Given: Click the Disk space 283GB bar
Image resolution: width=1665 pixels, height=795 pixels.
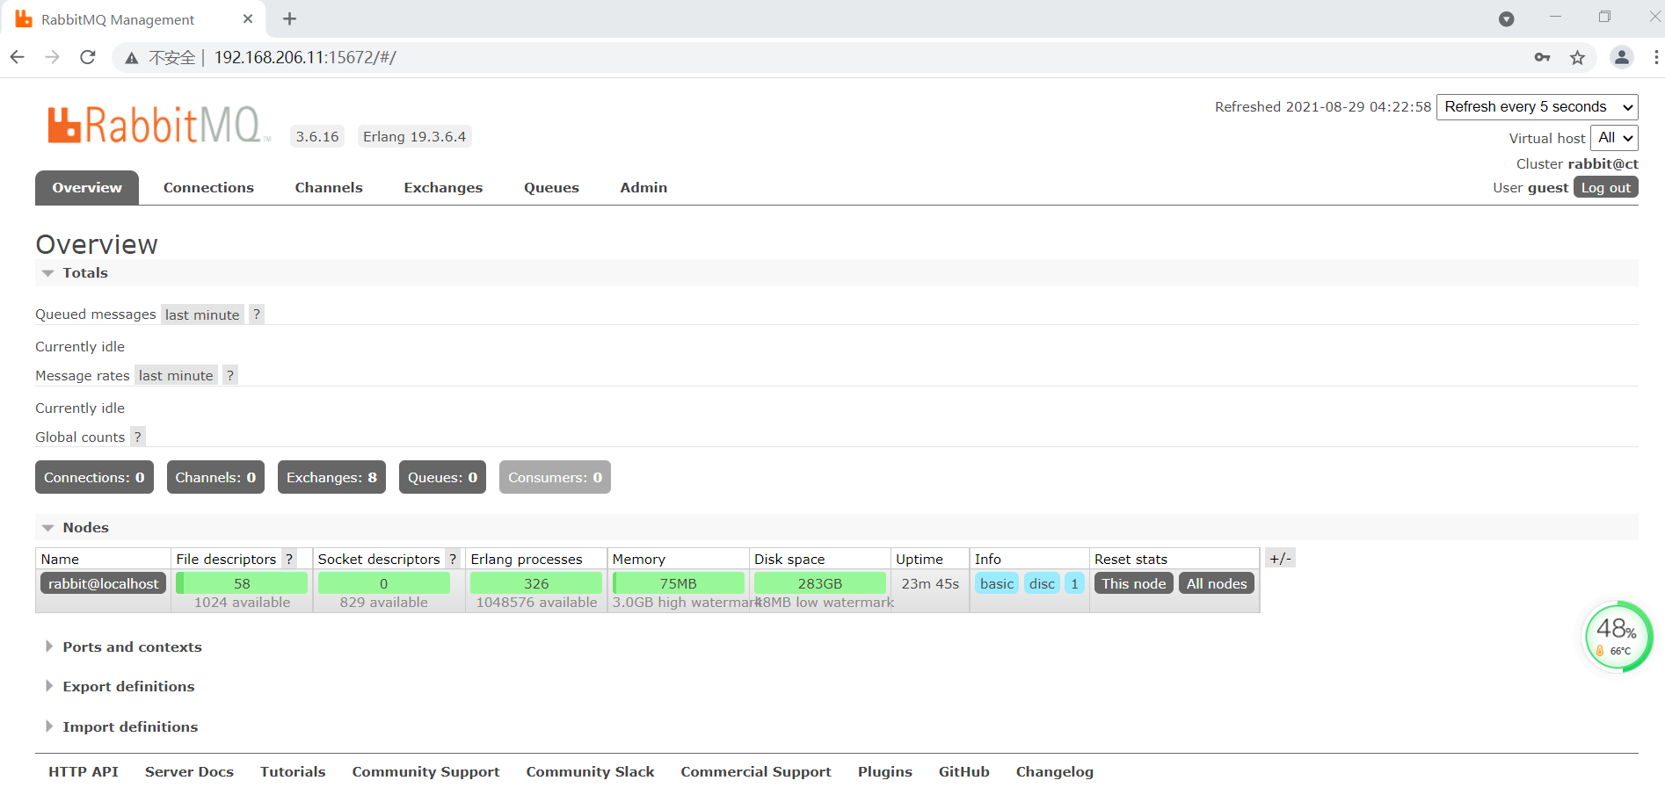Looking at the screenshot, I should (x=820, y=583).
